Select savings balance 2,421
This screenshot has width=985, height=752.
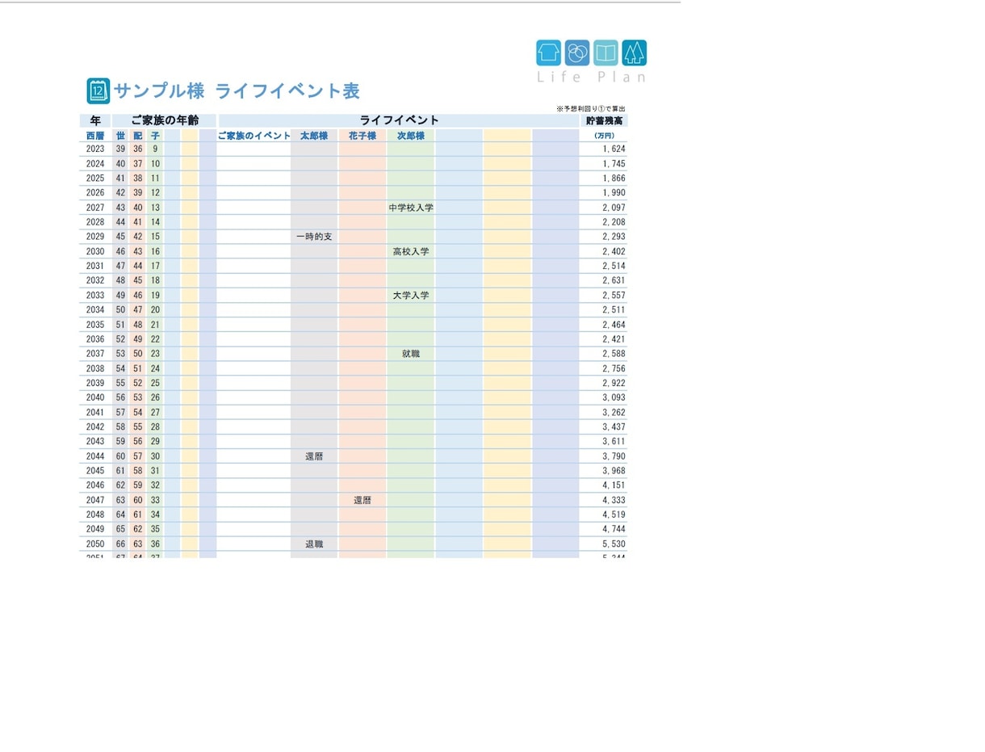pos(614,339)
